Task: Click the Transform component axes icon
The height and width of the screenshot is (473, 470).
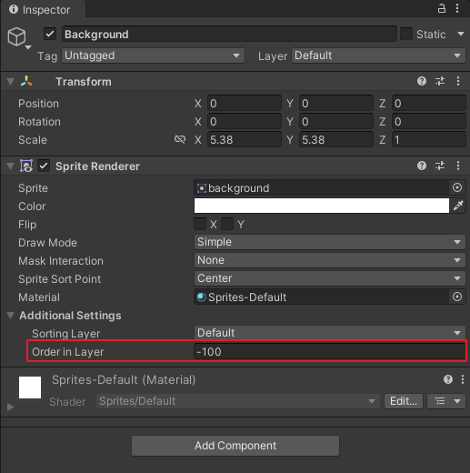Action: 26,81
